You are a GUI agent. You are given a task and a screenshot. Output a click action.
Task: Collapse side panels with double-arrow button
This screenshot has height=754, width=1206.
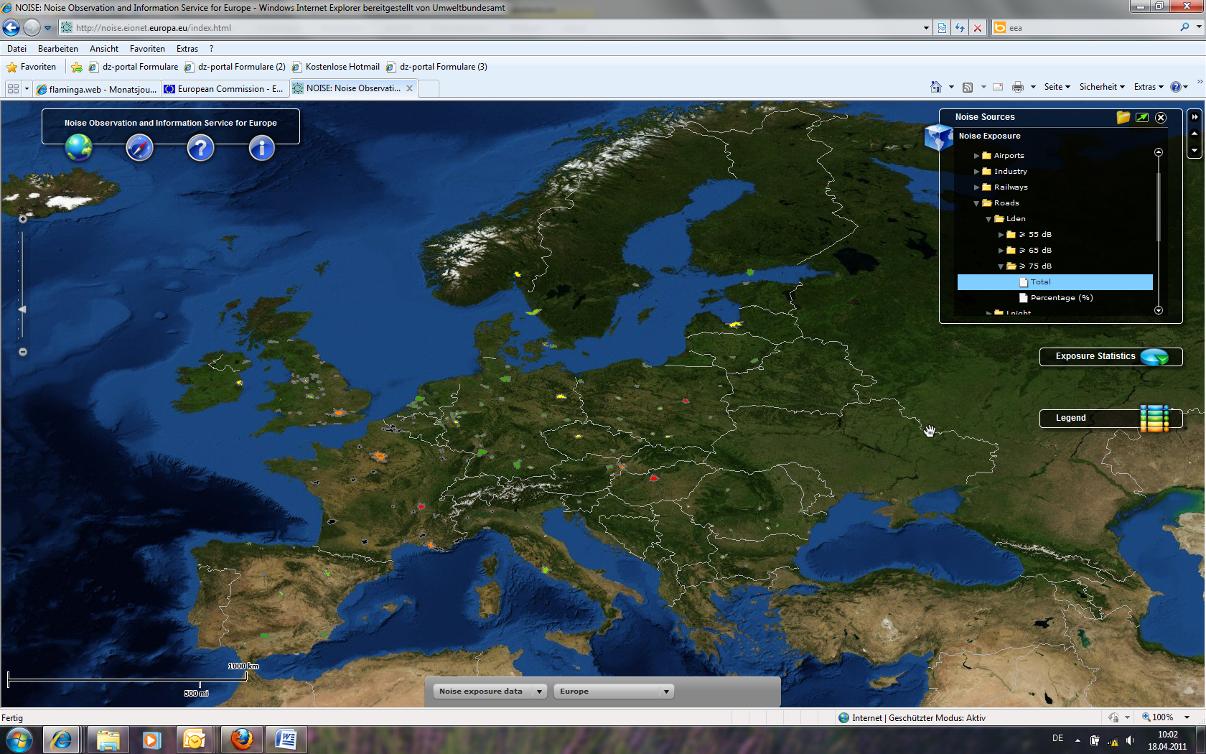1195,117
